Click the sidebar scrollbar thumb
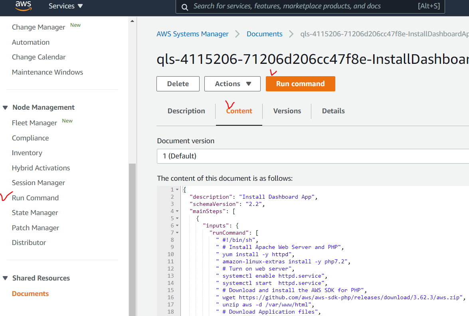469x316 pixels. [x=132, y=239]
